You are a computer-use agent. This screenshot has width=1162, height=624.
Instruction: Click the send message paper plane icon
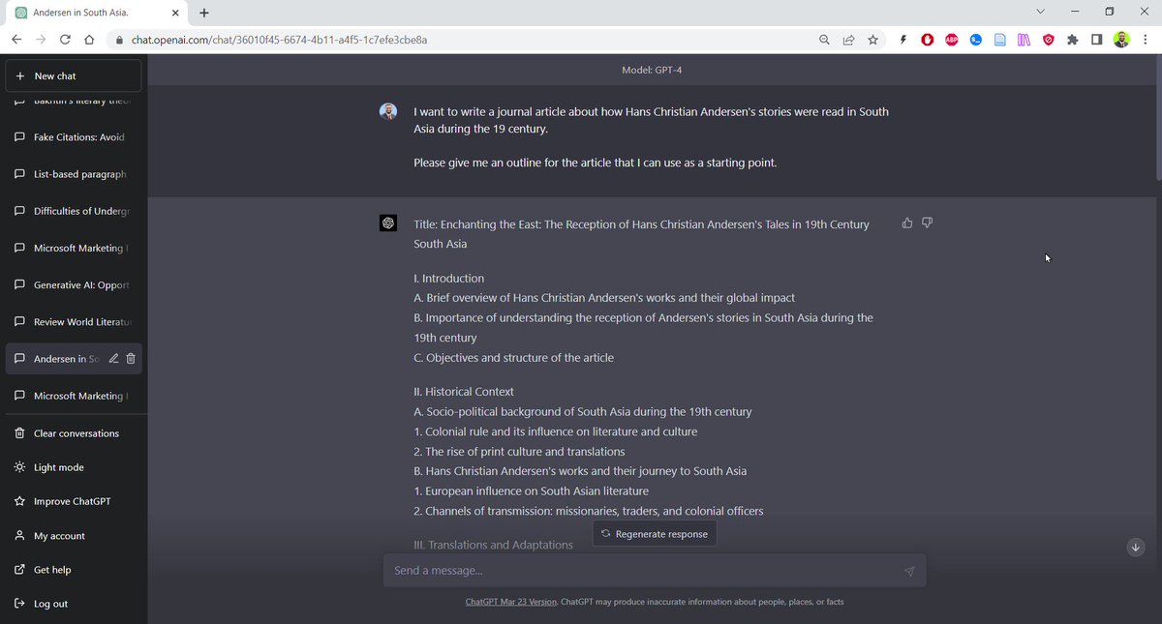click(x=909, y=571)
